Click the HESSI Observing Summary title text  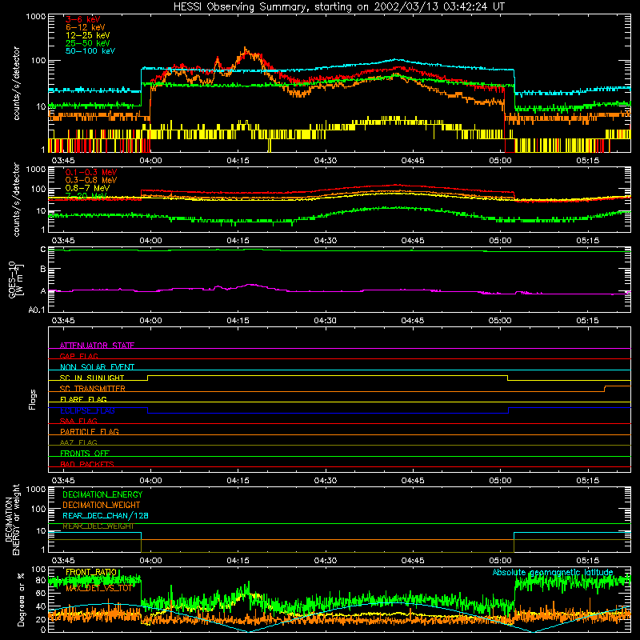click(338, 6)
